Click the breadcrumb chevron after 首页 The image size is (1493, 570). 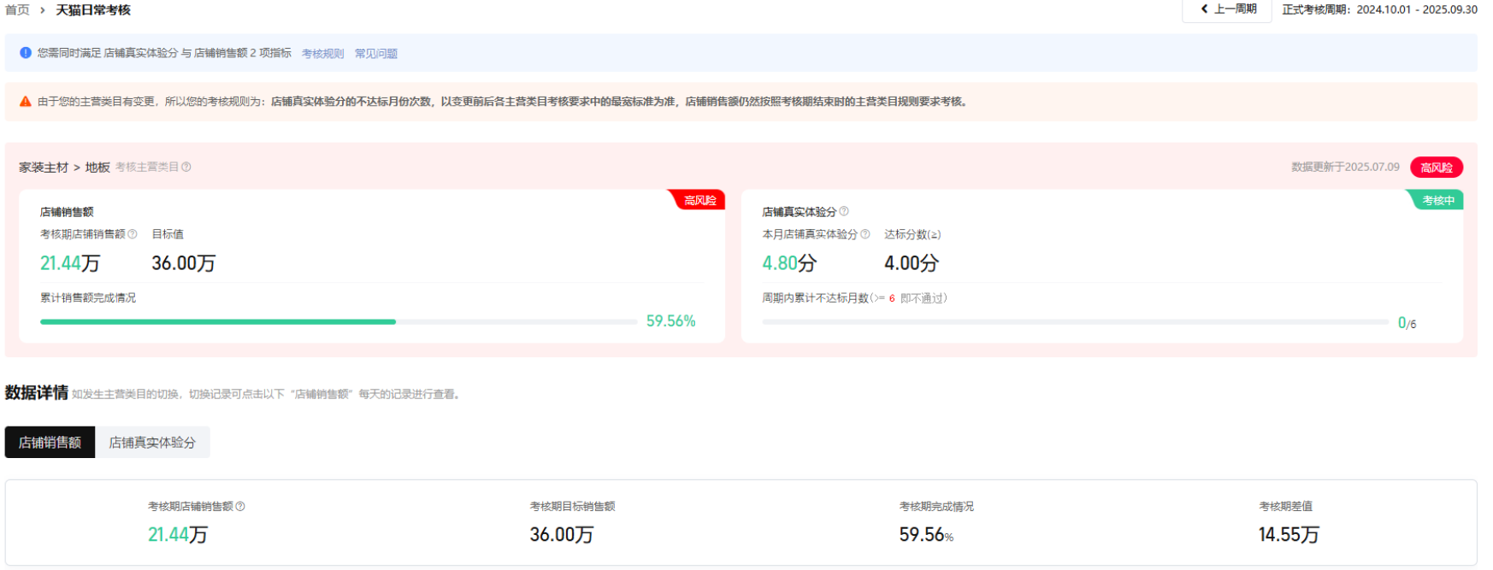point(43,10)
